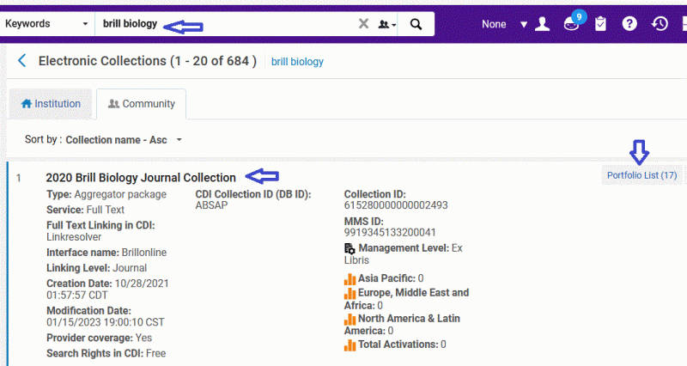Open the user profile icon

pyautogui.click(x=543, y=24)
